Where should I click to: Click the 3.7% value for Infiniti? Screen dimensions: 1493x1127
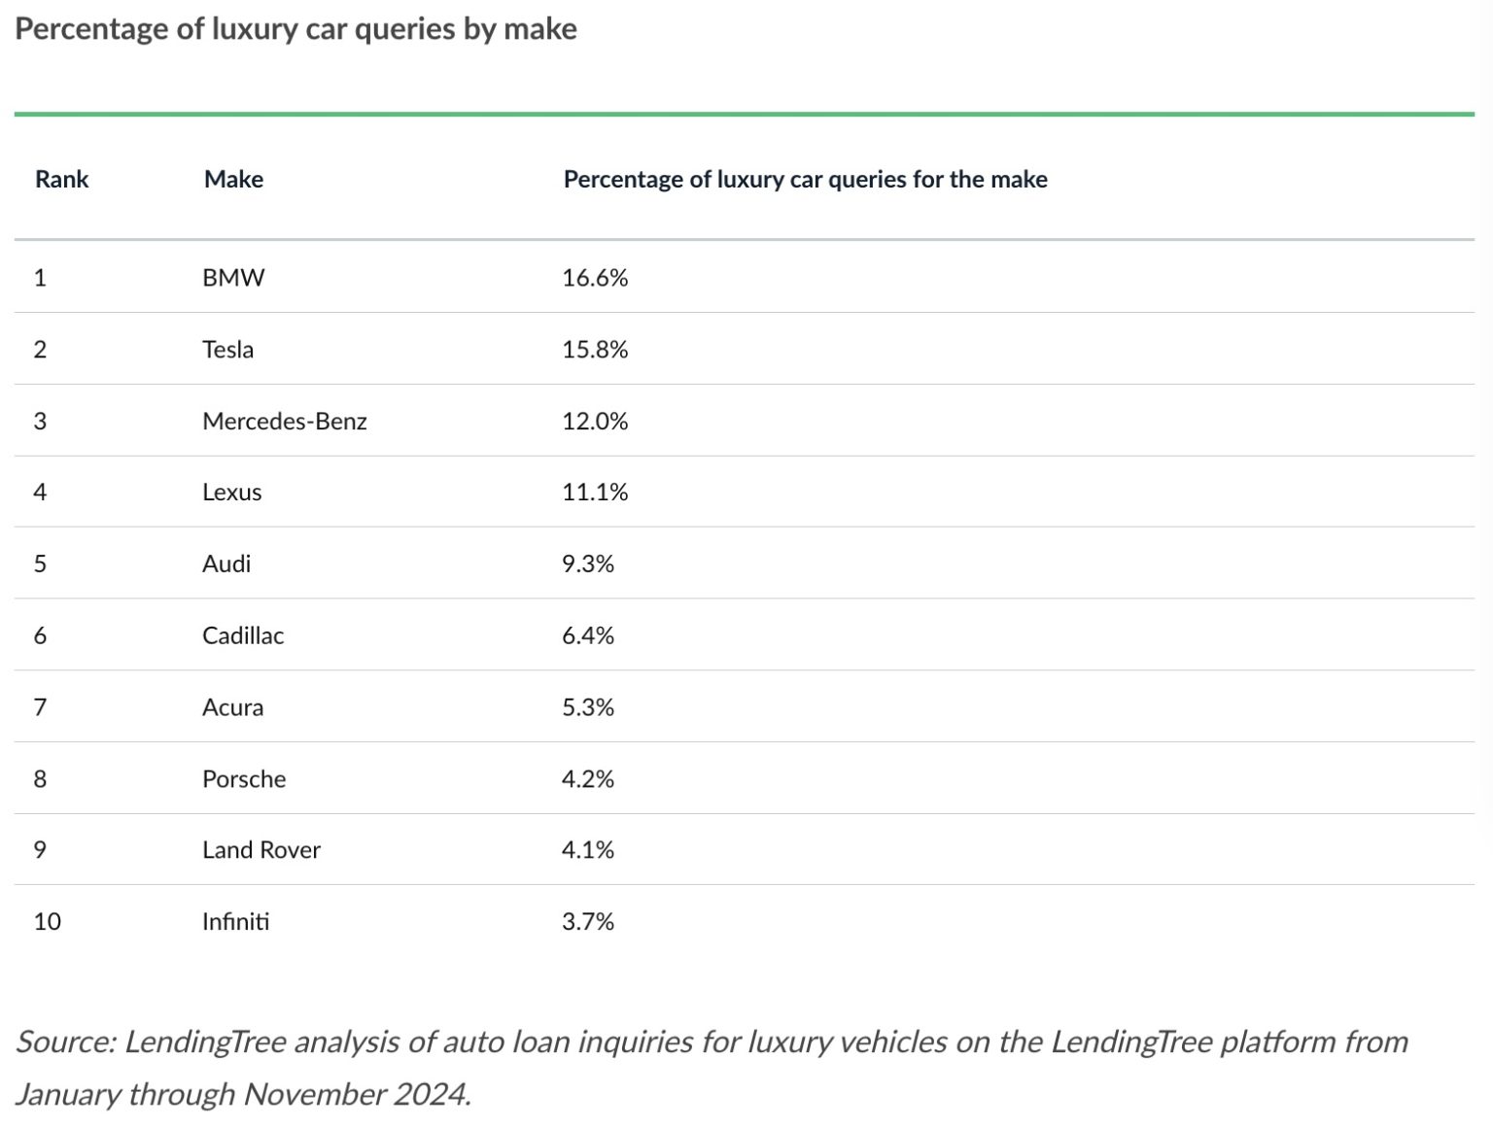click(588, 922)
